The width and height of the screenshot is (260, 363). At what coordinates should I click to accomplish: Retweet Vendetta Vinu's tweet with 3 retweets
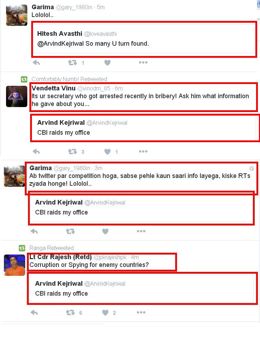point(72,152)
